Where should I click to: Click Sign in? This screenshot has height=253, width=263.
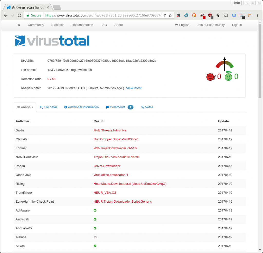tap(237, 25)
